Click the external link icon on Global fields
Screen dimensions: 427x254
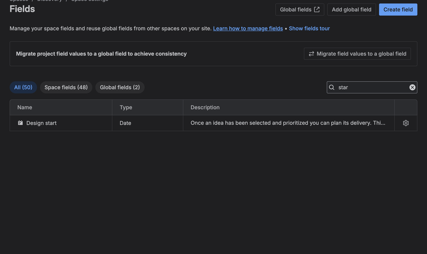pyautogui.click(x=317, y=9)
